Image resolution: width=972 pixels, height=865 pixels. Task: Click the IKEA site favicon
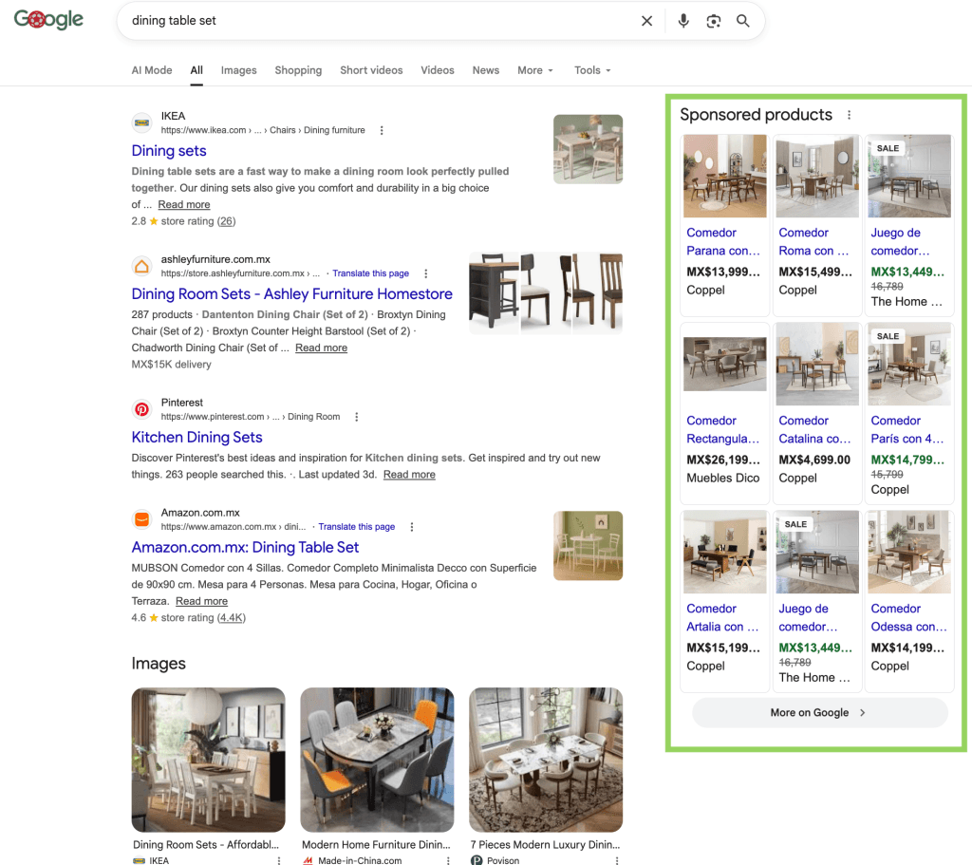pyautogui.click(x=142, y=122)
